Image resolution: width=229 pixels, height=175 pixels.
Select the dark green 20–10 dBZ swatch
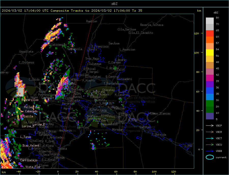(210, 110)
